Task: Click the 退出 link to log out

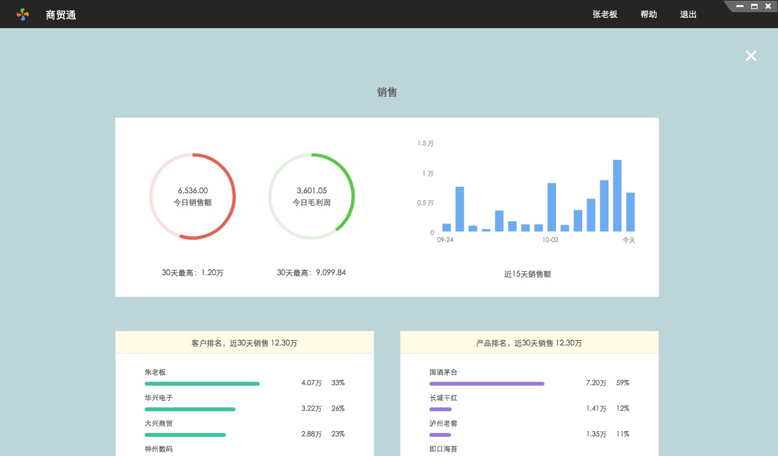Action: pyautogui.click(x=688, y=14)
